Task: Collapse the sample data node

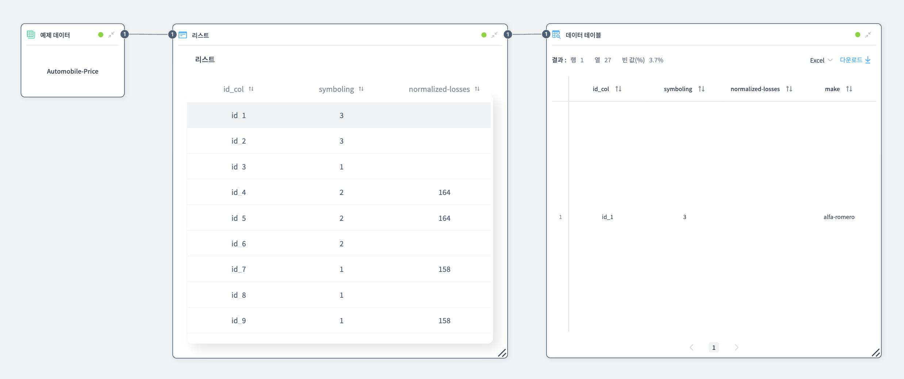Action: [x=111, y=35]
